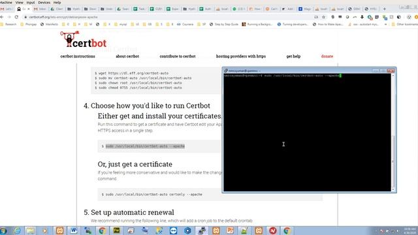Open the Help menu

point(57,3)
